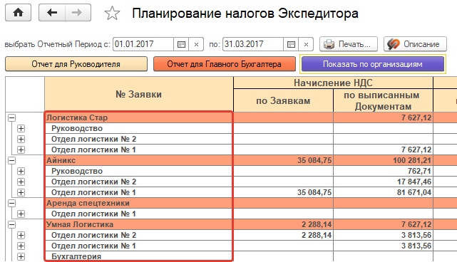Select the Логистика Стар row name
Viewport: 457px width, 262px height.
pyautogui.click(x=77, y=117)
